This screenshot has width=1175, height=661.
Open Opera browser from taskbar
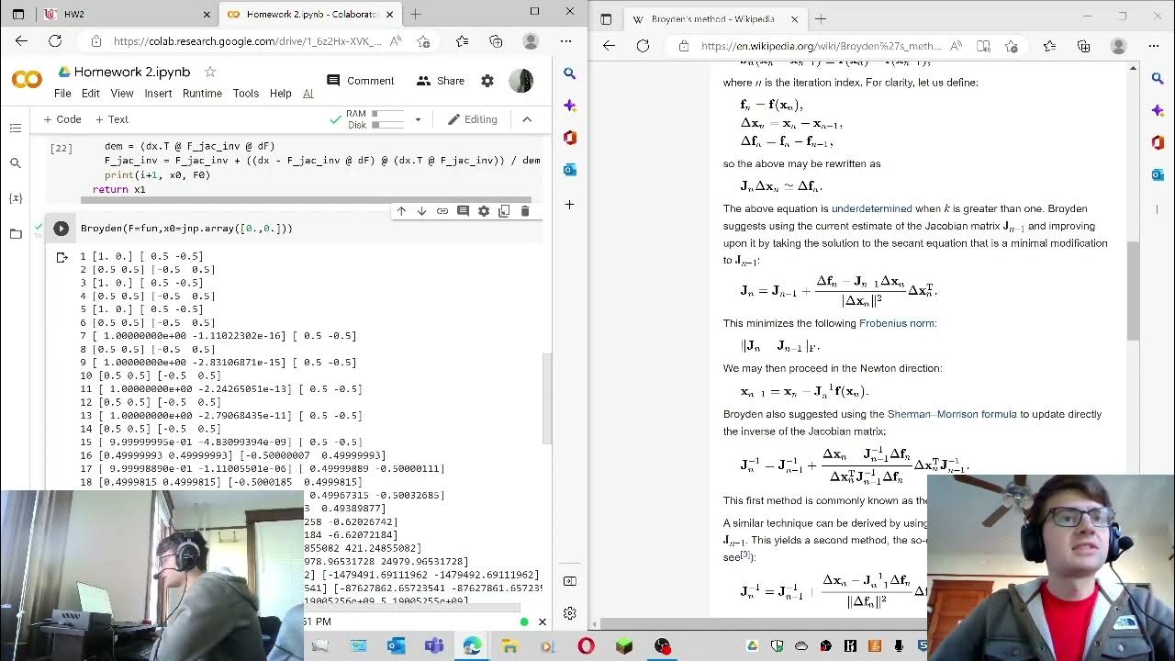[x=586, y=646]
